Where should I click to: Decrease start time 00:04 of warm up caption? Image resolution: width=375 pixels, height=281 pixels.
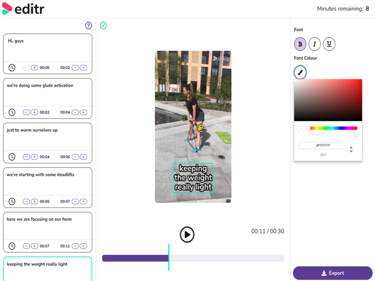[26, 157]
